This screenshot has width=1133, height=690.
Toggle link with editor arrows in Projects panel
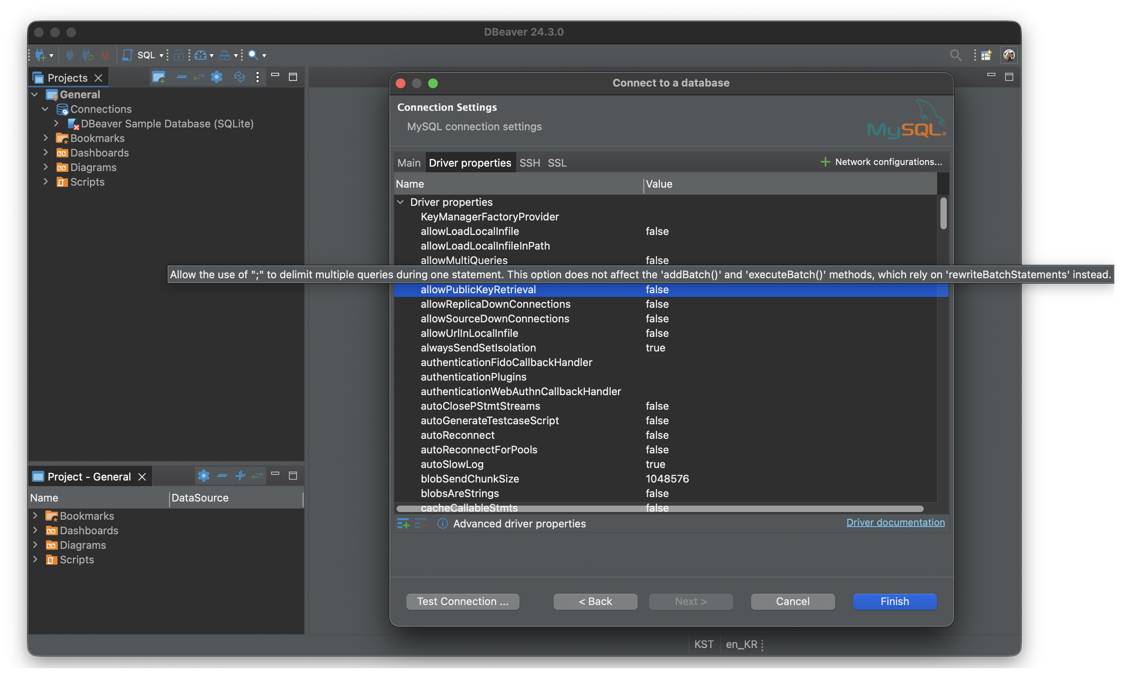pyautogui.click(x=199, y=77)
